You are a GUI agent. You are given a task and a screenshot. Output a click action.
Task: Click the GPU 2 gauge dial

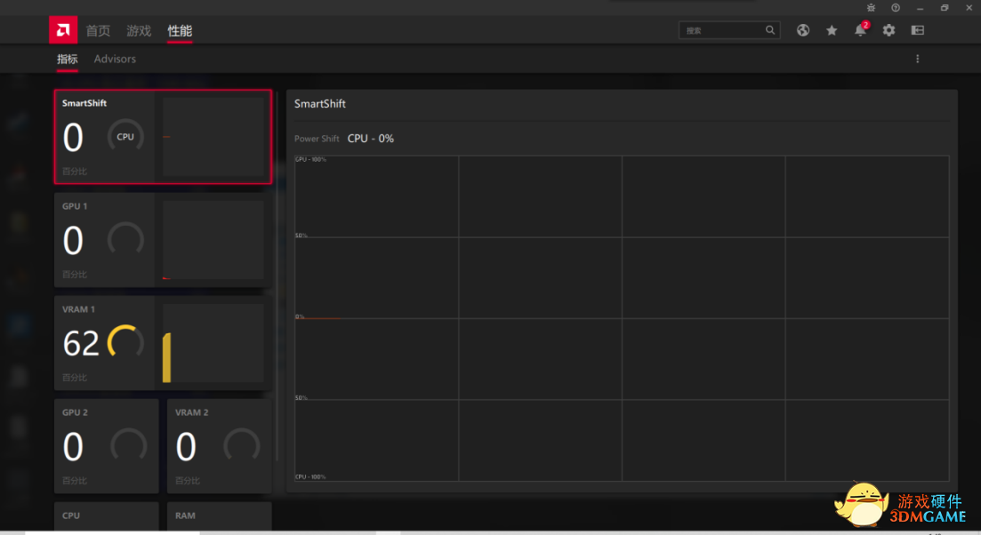(129, 445)
